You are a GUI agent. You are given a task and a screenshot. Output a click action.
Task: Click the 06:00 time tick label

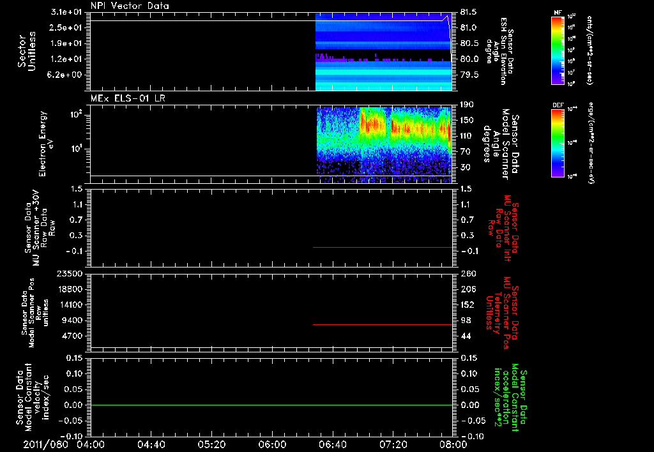(272, 444)
